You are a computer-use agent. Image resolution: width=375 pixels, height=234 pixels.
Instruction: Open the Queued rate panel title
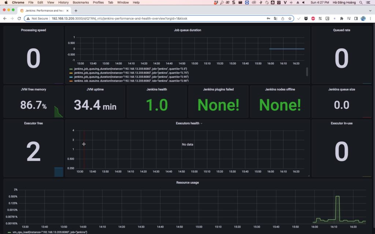point(342,30)
